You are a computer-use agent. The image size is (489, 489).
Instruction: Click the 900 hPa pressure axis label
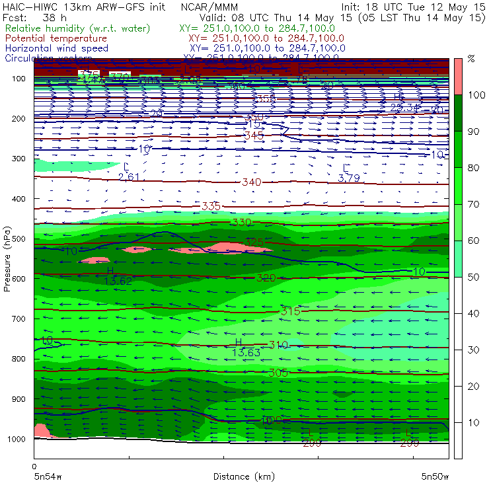[19, 399]
